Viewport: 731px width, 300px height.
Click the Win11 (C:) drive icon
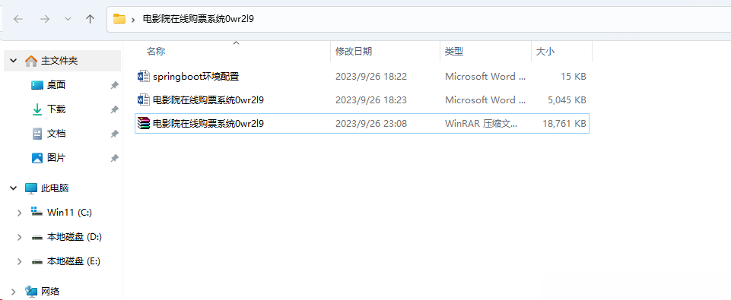coord(37,212)
